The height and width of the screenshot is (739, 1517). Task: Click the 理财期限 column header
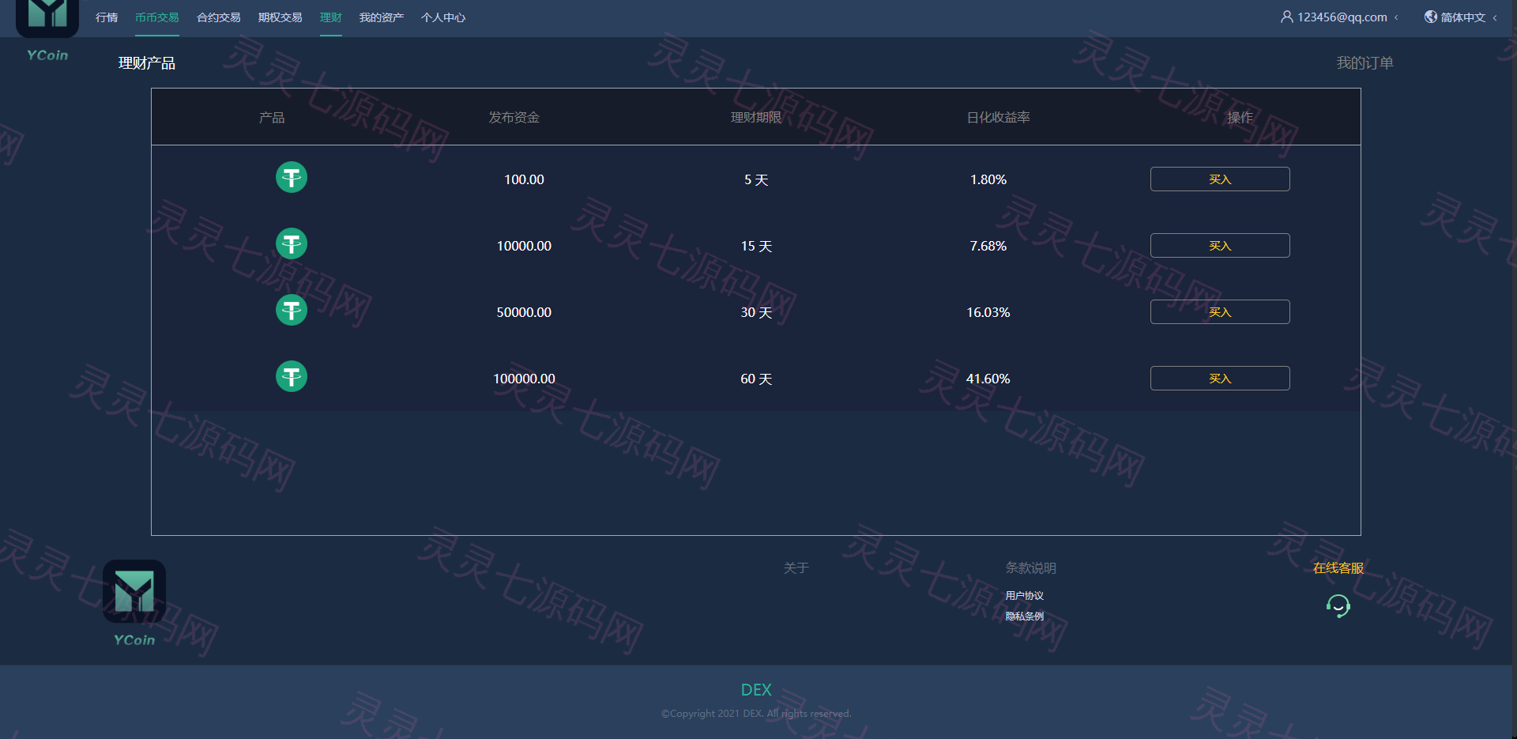click(756, 118)
